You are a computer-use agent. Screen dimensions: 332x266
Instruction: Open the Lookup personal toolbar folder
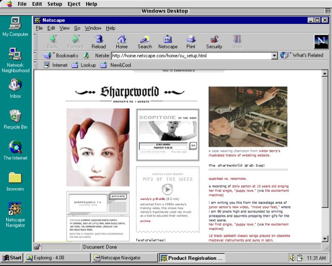tap(84, 65)
